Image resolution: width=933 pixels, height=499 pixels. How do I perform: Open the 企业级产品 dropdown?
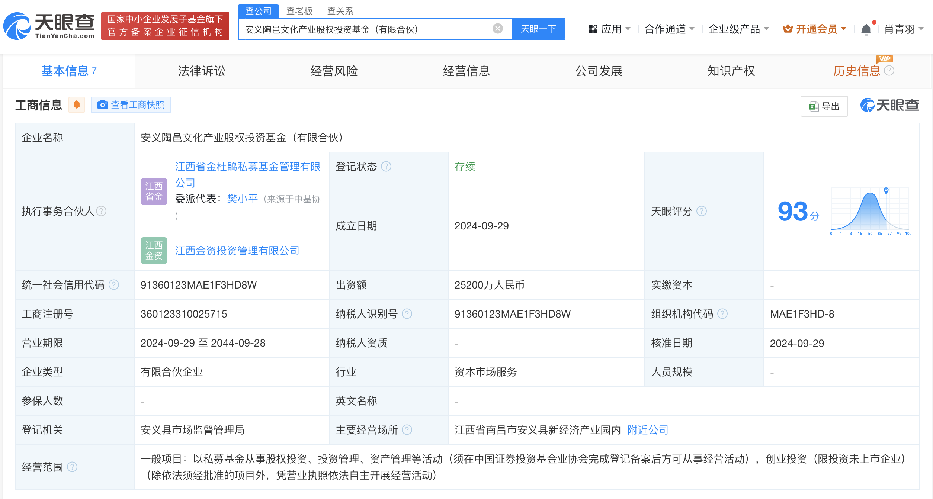click(738, 29)
